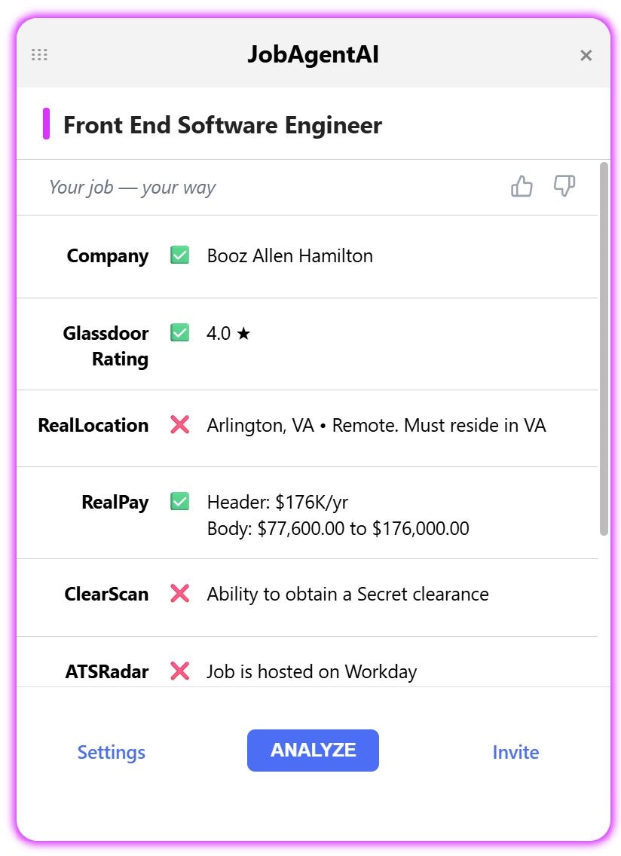Viewport: 621px width, 856px height.
Task: Click the thumbs down feedback icon
Action: coord(564,185)
